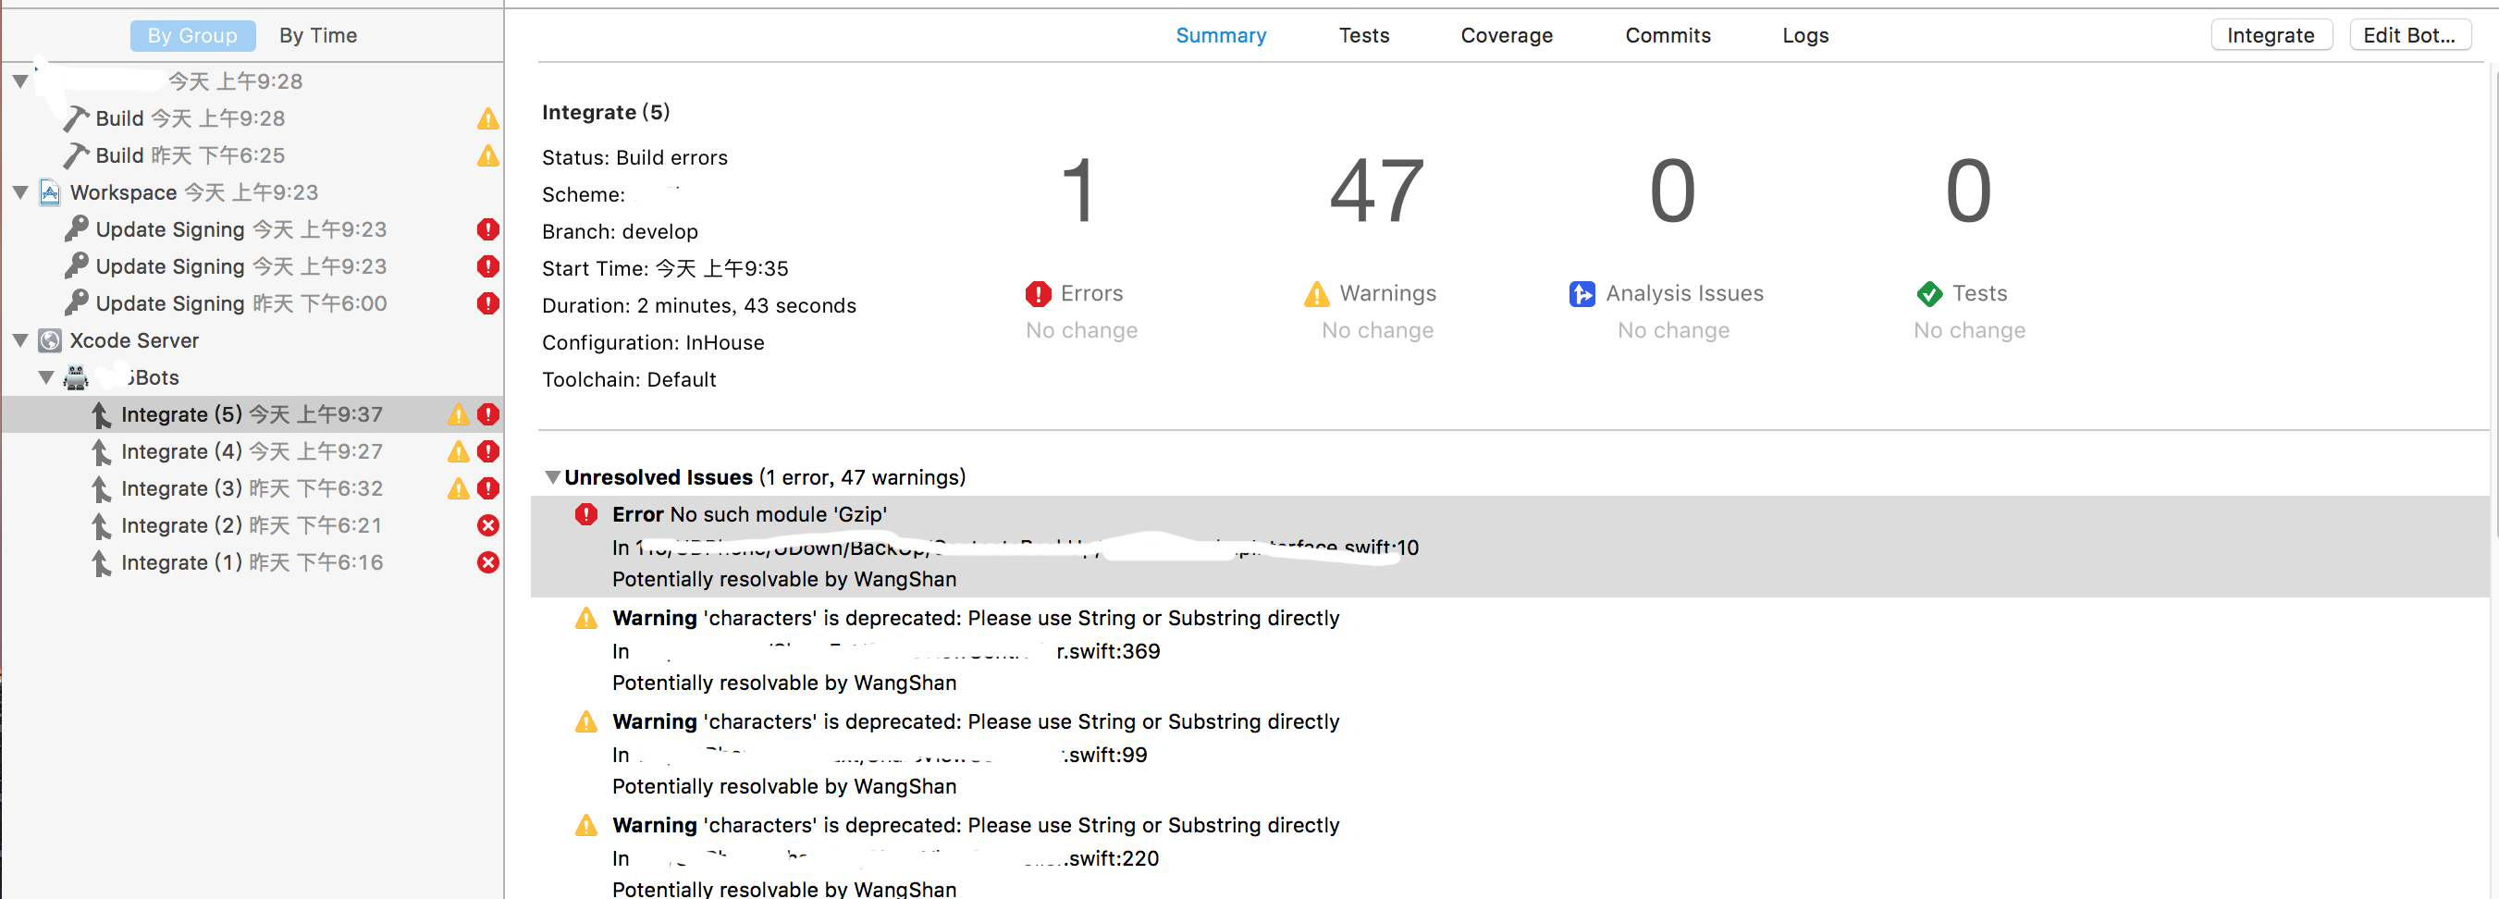Select Integrate (4) 今天 上午9:27
This screenshot has width=2499, height=899.
click(x=252, y=452)
